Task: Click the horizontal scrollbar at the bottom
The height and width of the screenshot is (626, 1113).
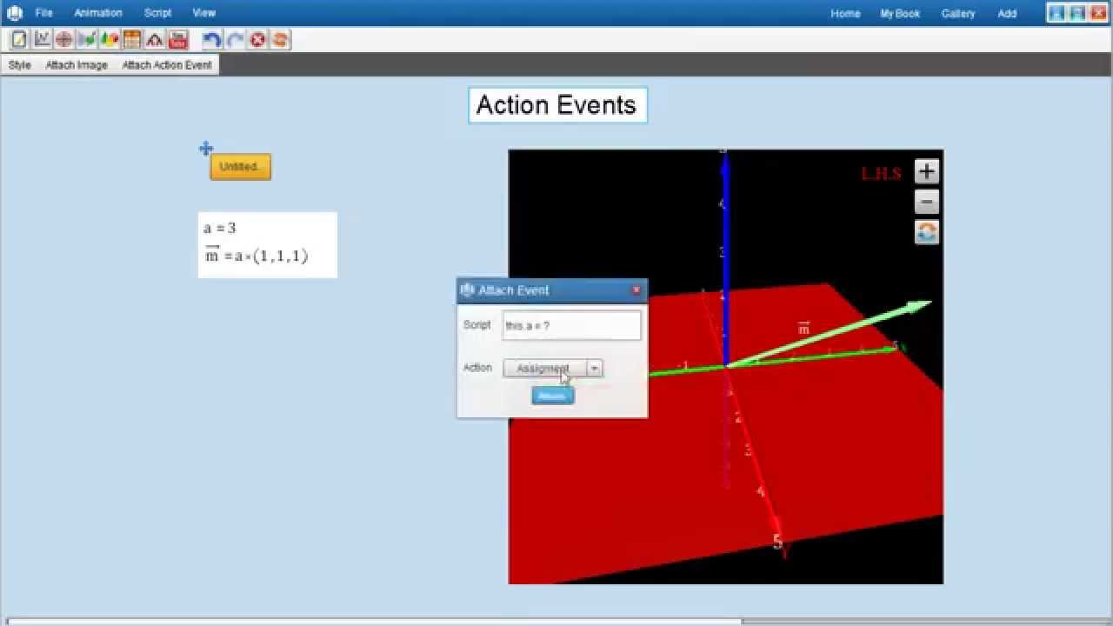Action: coord(374,622)
